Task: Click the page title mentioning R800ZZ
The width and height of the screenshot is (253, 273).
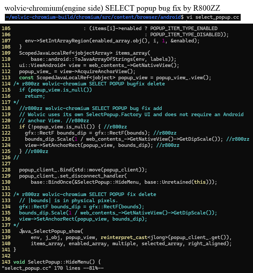Action: pos(112,8)
